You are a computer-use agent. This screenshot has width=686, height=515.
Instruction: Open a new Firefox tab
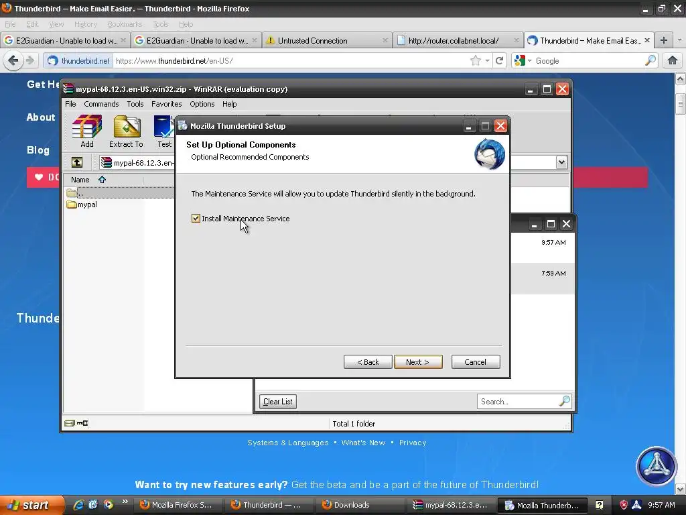coord(664,40)
